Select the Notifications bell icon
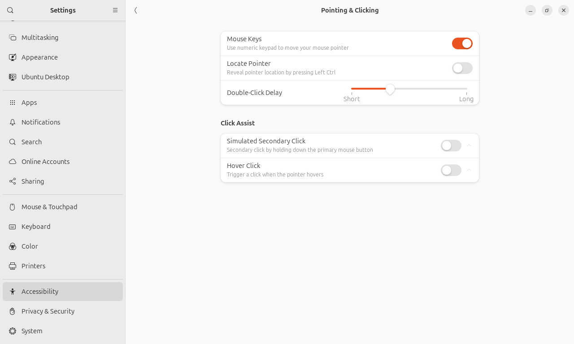 pyautogui.click(x=13, y=122)
